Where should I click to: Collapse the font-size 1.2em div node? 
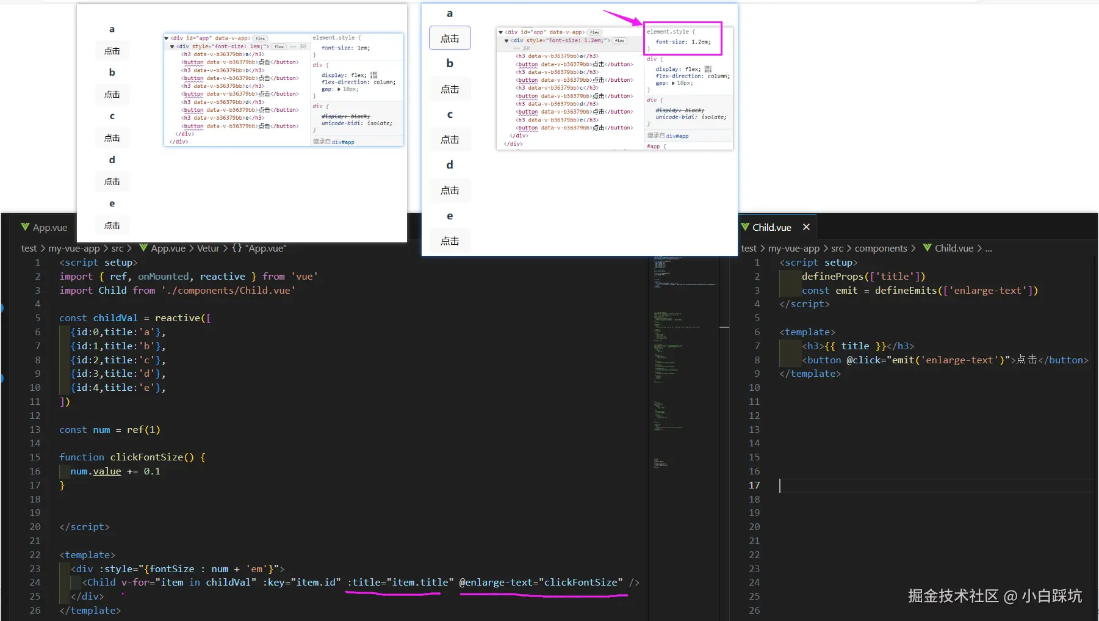pos(506,41)
